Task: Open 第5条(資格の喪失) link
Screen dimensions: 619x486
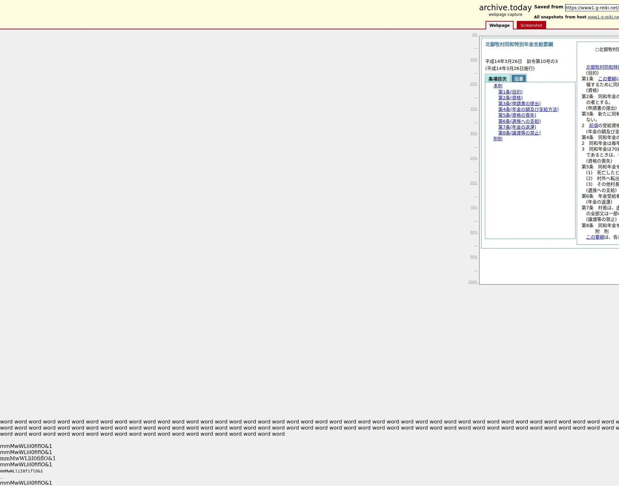Action: point(517,115)
